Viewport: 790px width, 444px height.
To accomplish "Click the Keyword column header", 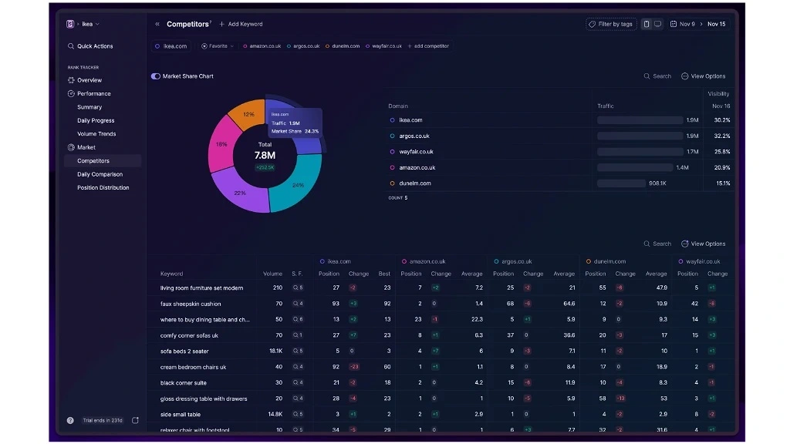I will click(x=171, y=274).
